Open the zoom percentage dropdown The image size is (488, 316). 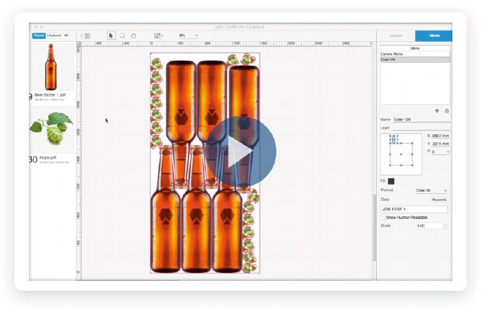click(x=189, y=36)
